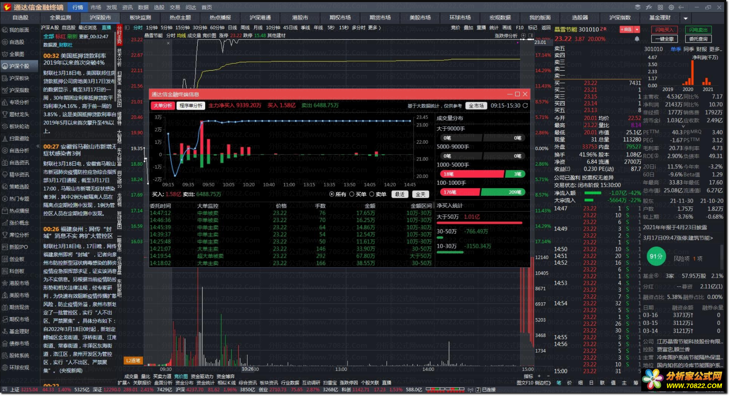
Task: Select the 卖单 radio option
Action: click(377, 194)
